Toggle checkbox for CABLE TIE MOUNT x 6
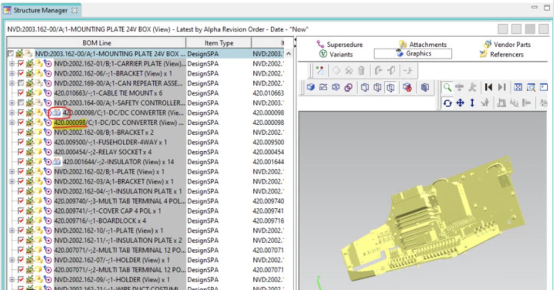The height and width of the screenshot is (290, 554). click(21, 93)
